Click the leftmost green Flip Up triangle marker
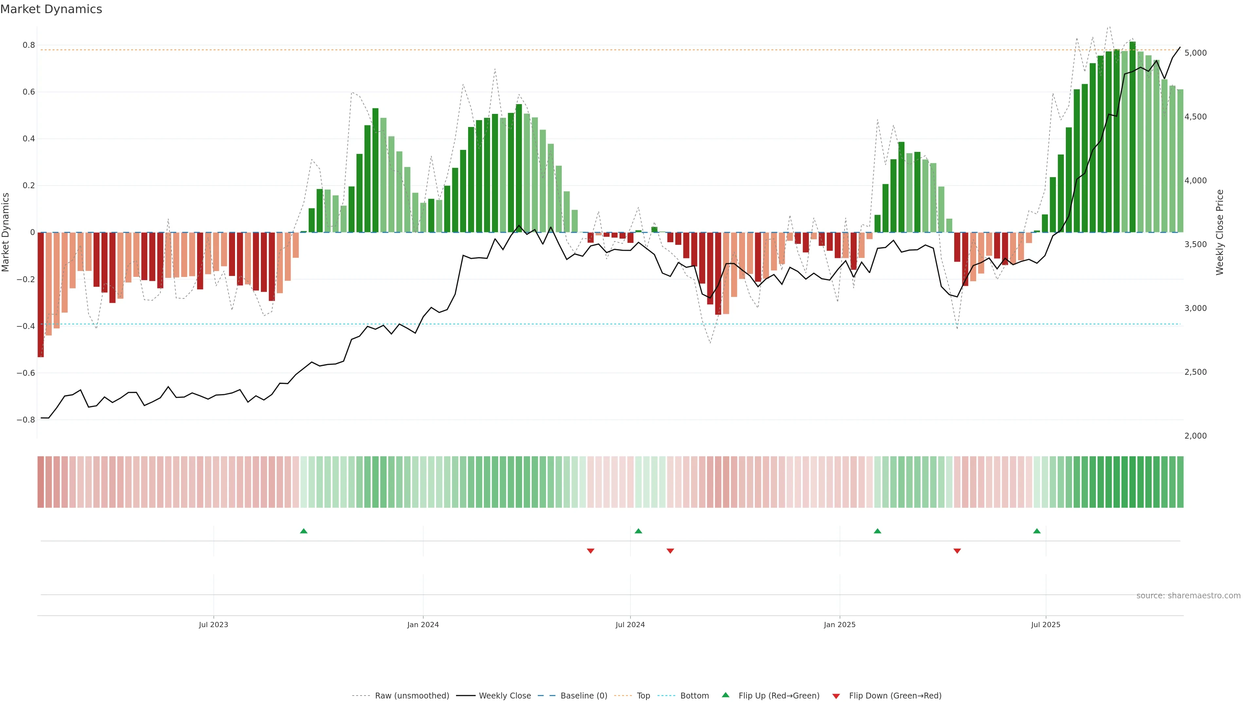 click(303, 531)
